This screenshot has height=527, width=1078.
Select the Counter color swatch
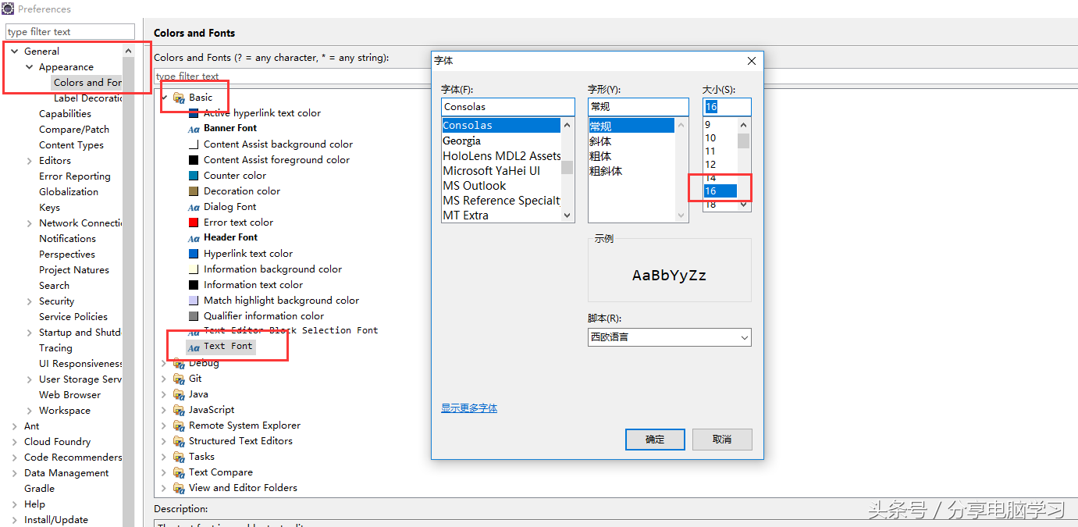[194, 176]
